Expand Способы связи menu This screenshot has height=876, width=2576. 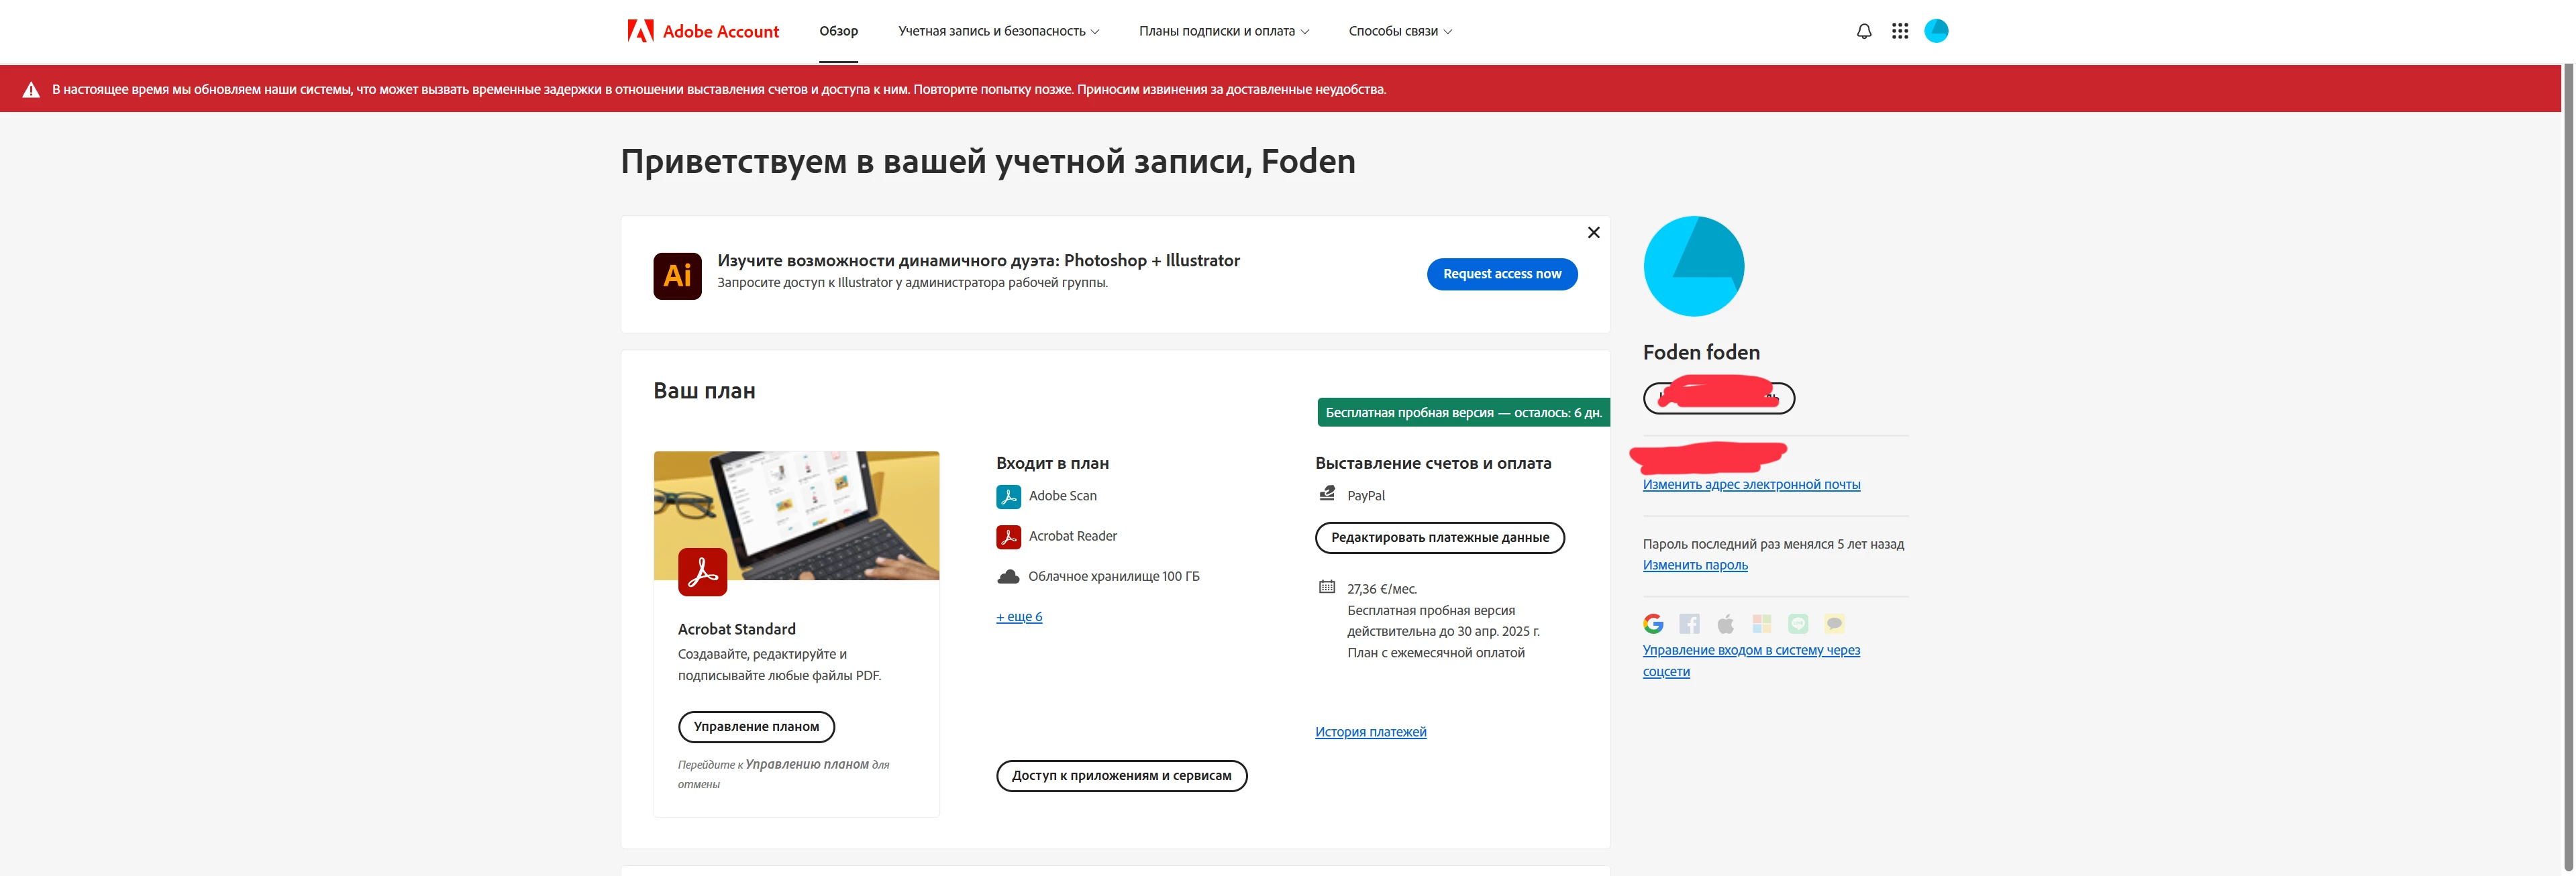(1399, 31)
